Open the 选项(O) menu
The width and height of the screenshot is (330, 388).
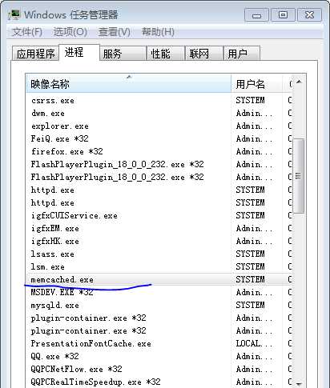tap(70, 32)
